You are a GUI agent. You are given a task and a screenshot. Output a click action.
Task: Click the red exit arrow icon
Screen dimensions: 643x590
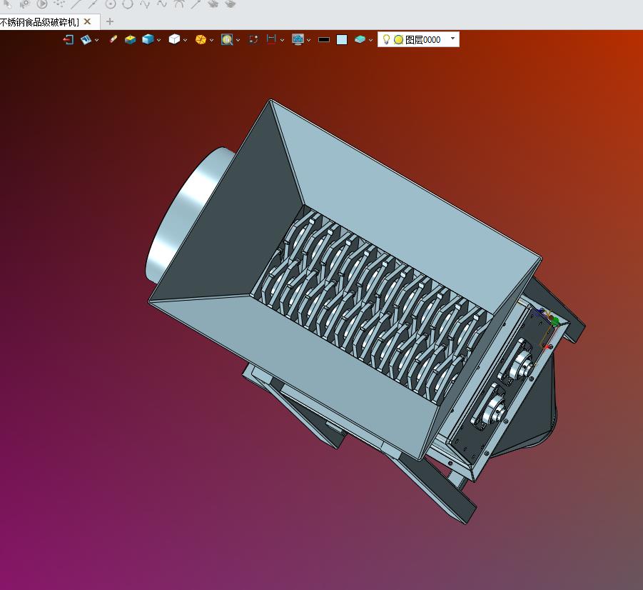click(x=68, y=39)
